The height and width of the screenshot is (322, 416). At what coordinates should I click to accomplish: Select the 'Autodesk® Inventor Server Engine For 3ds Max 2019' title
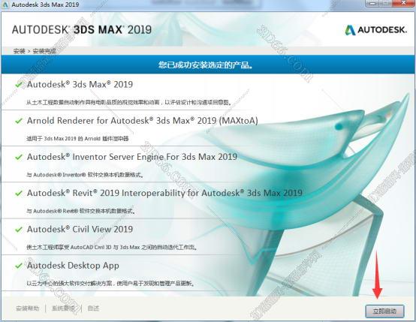(x=132, y=157)
